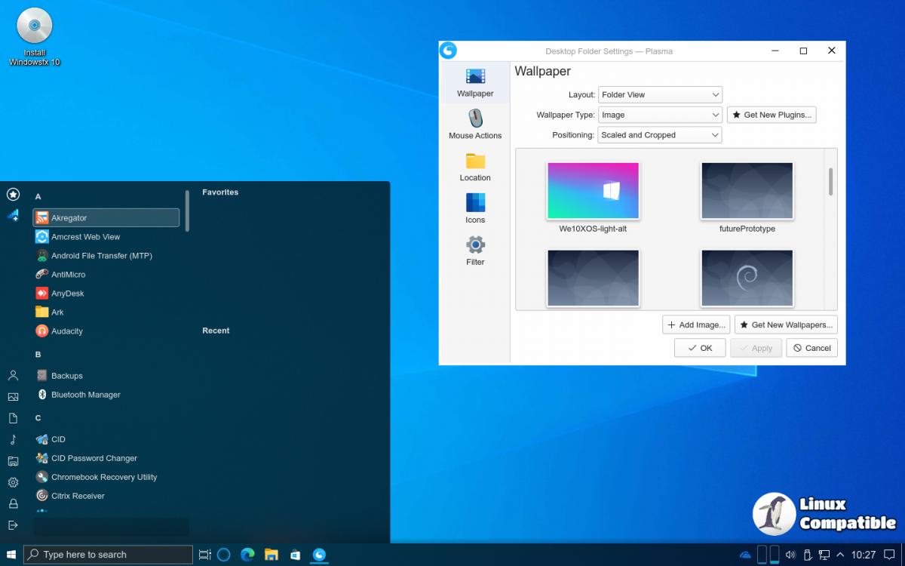Switch to the Wallpaper settings tab
Viewport: 905px width, 566px height.
point(475,83)
